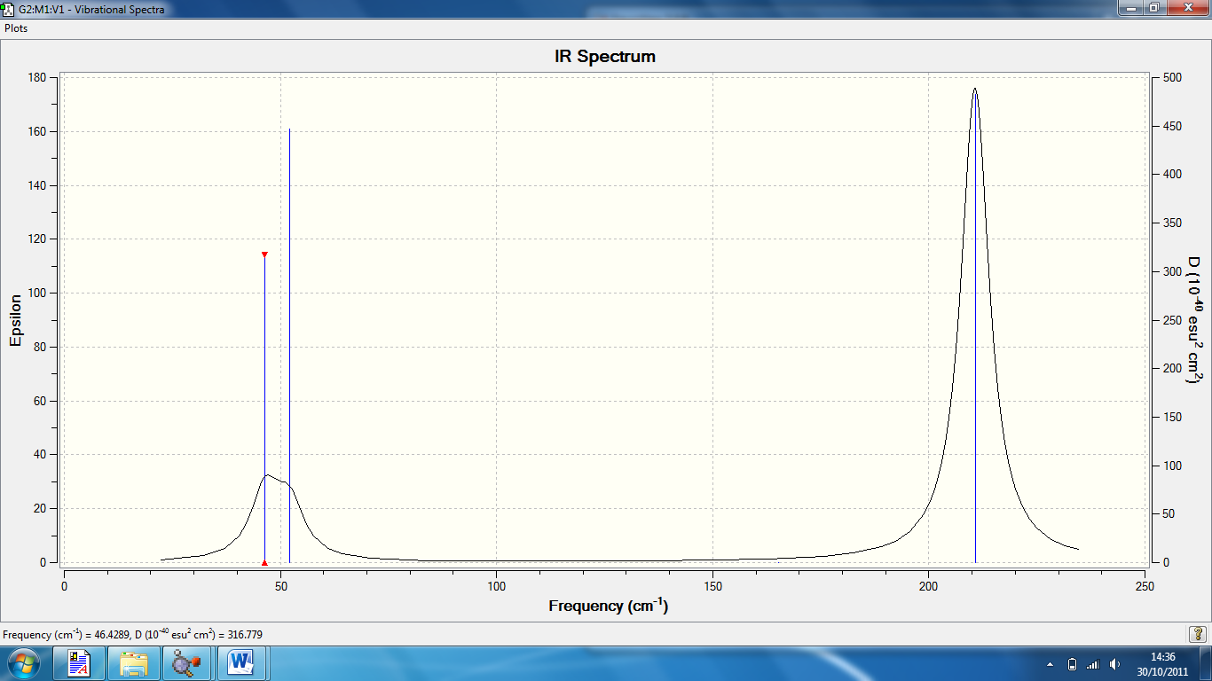Click the 180 tick on the Epsilon axis
Image resolution: width=1212 pixels, height=681 pixels.
[x=38, y=77]
